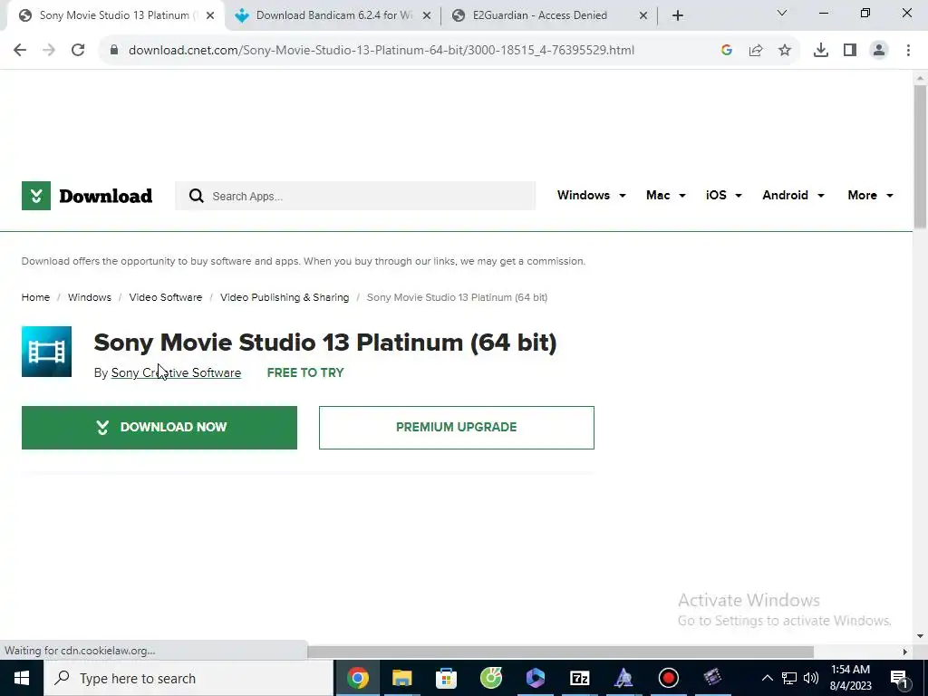View site security lock info
This screenshot has width=928, height=696.
click(114, 51)
